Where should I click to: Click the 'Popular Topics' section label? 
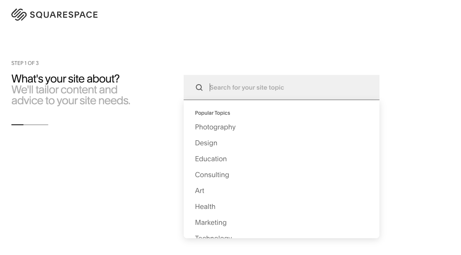212,113
